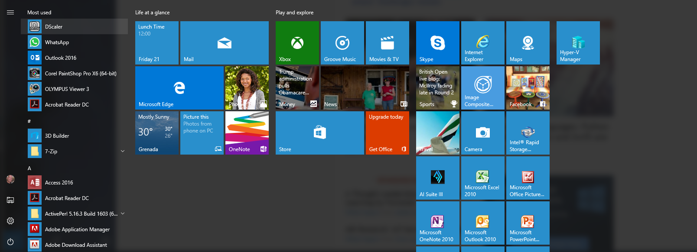Open Outlook 2016

pyautogui.click(x=74, y=58)
